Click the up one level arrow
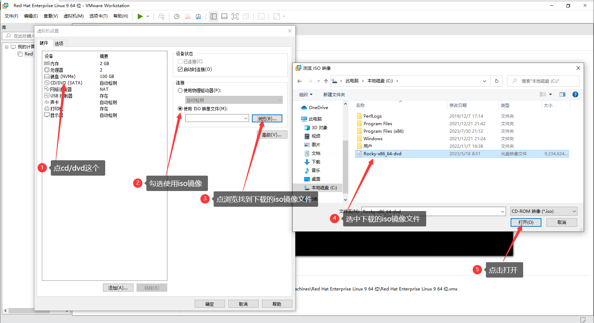This screenshot has width=594, height=323. click(x=326, y=81)
